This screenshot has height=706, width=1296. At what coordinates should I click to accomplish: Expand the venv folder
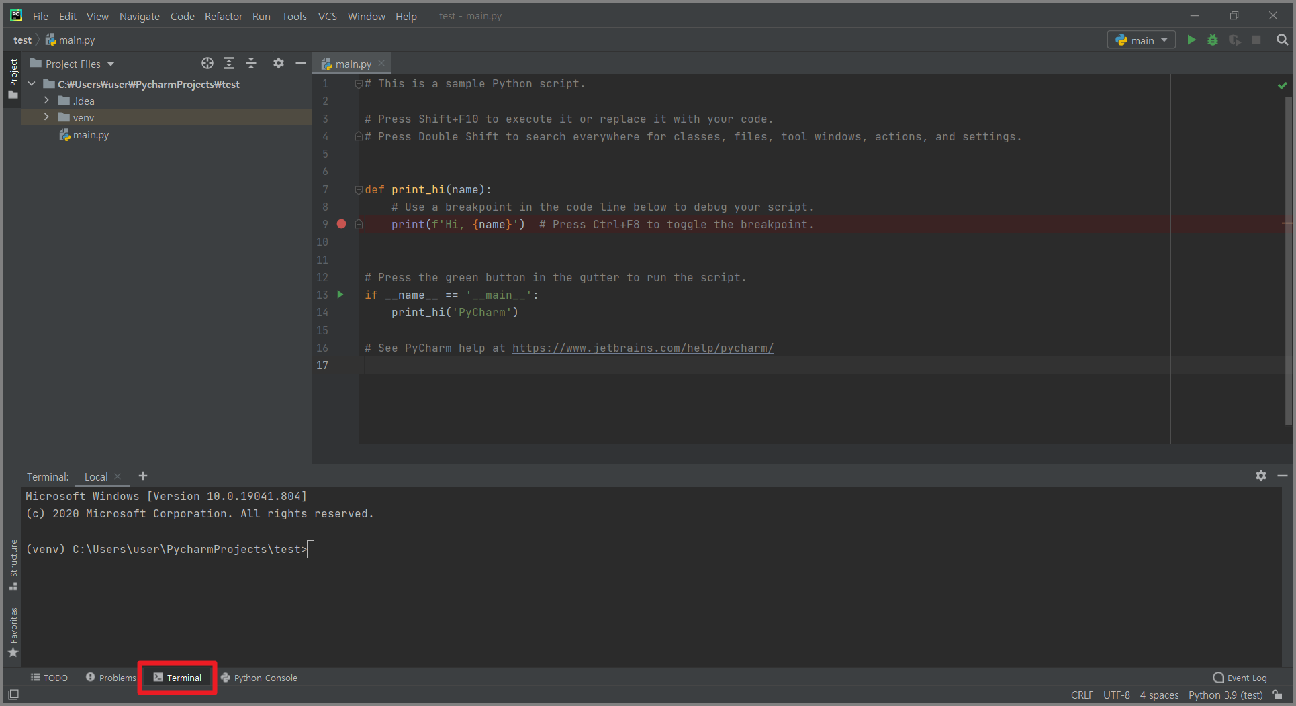point(46,117)
